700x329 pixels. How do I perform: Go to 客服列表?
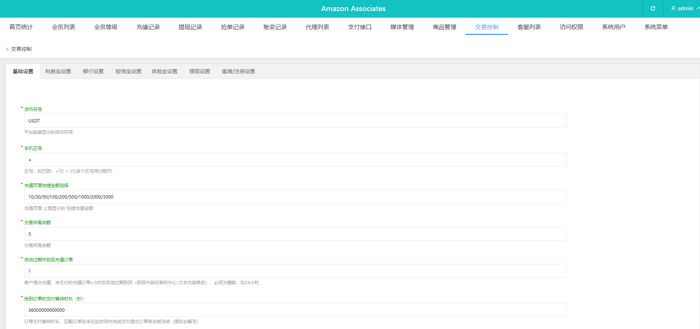[529, 27]
